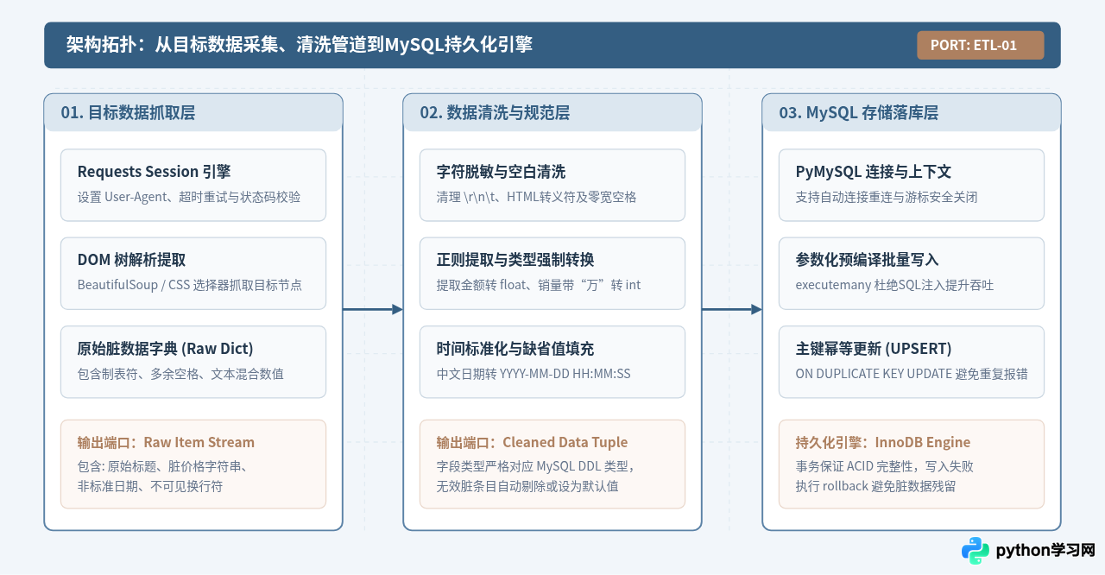Click the PORT: ETL-01 badge
Viewport: 1105px width, 575px height.
[980, 45]
